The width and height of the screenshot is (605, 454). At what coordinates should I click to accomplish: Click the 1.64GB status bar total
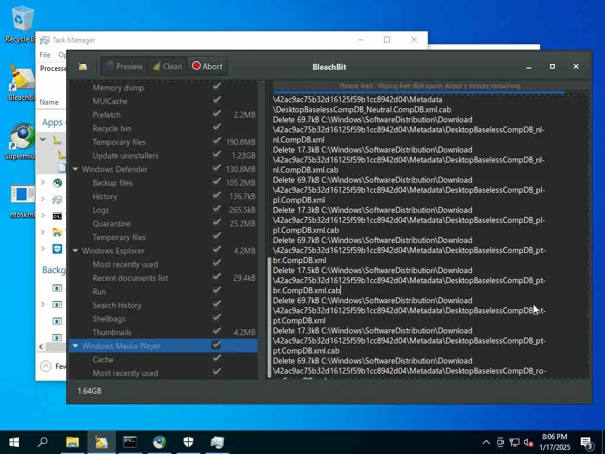coord(90,391)
